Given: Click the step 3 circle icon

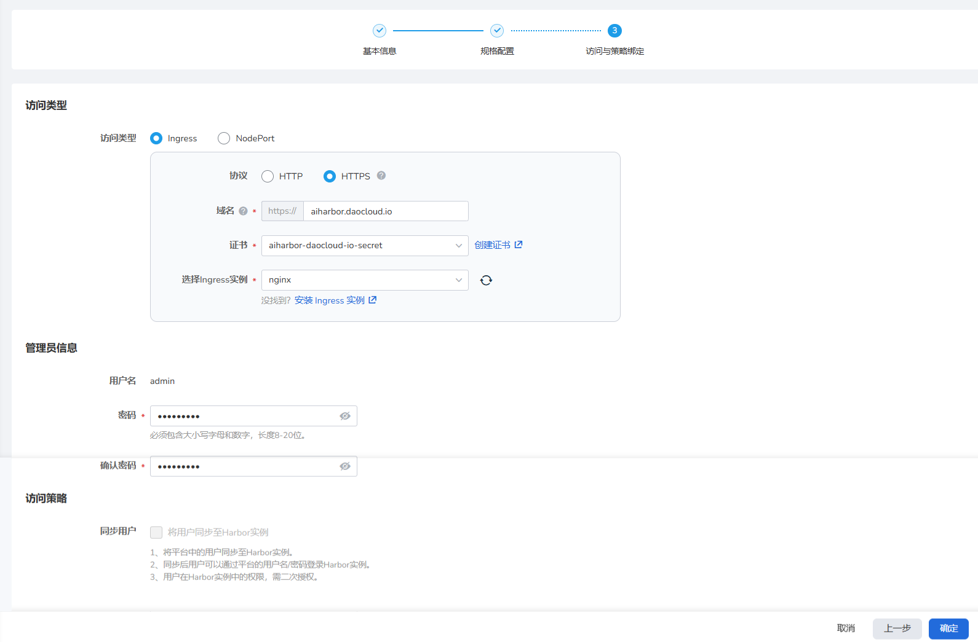Looking at the screenshot, I should click(614, 31).
